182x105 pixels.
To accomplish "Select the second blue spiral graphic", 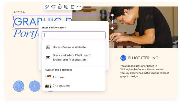I will [35, 86].
